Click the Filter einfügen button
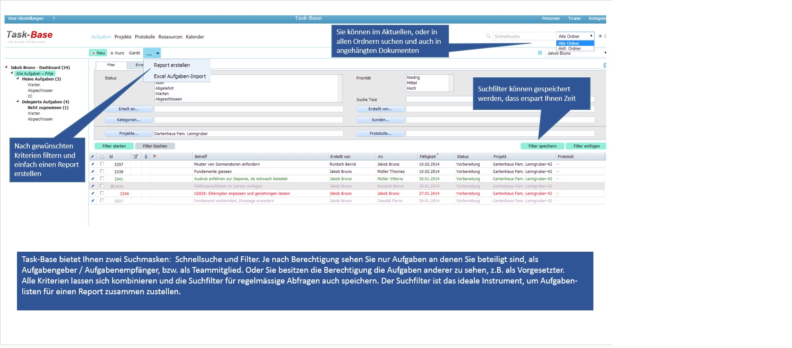792x348 pixels. (x=586, y=146)
